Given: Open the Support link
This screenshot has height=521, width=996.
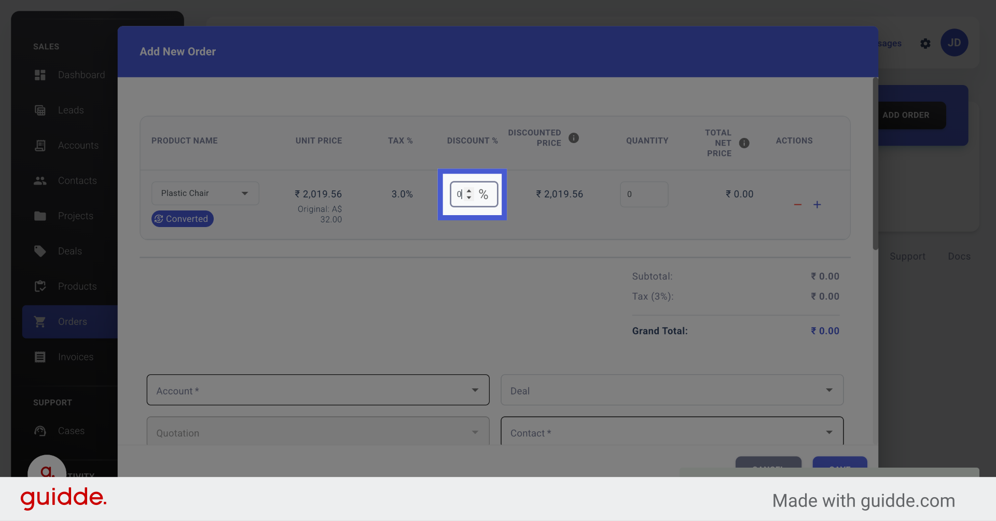Looking at the screenshot, I should click(907, 256).
